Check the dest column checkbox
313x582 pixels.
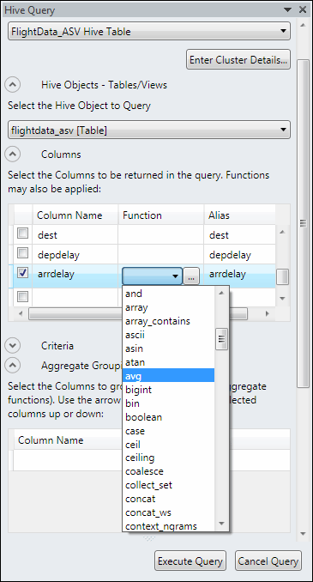coord(23,233)
